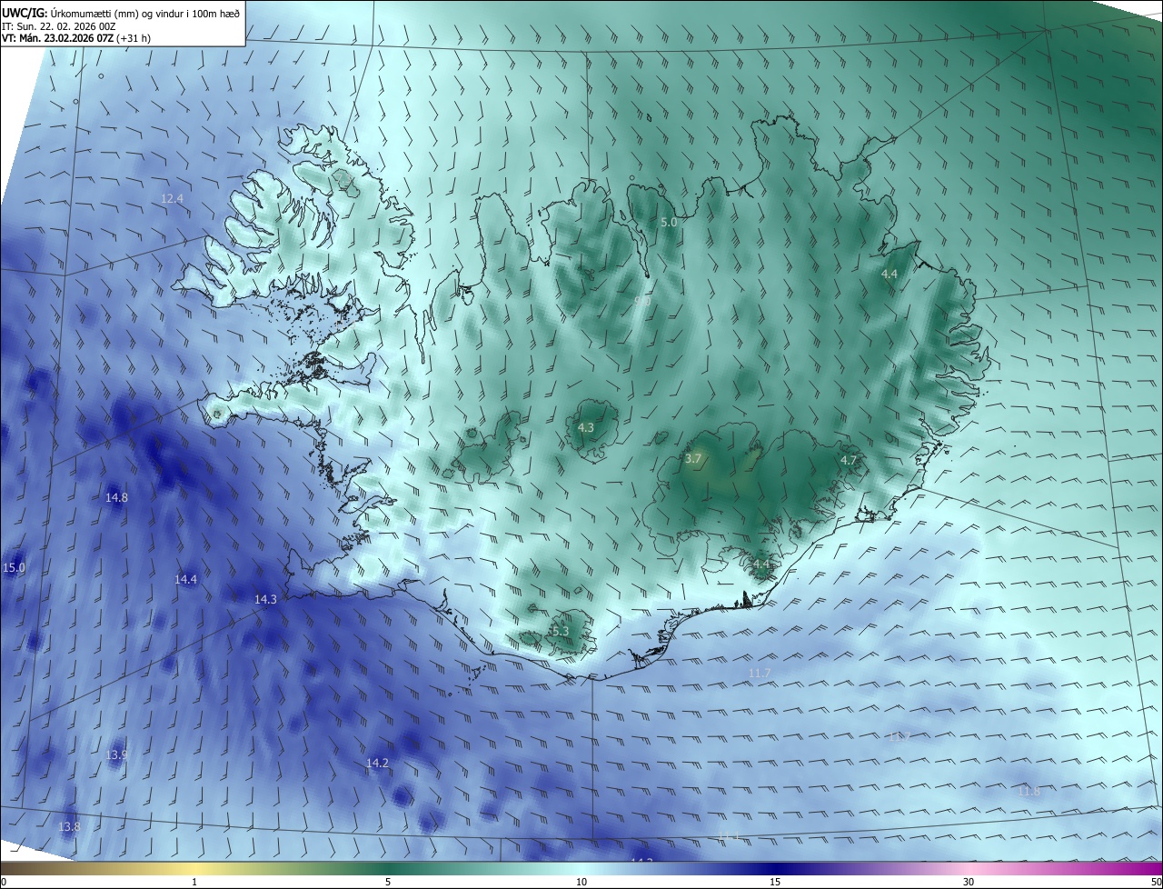This screenshot has height=889, width=1163.
Task: Click the color scale tick label 1
Action: coord(194,882)
